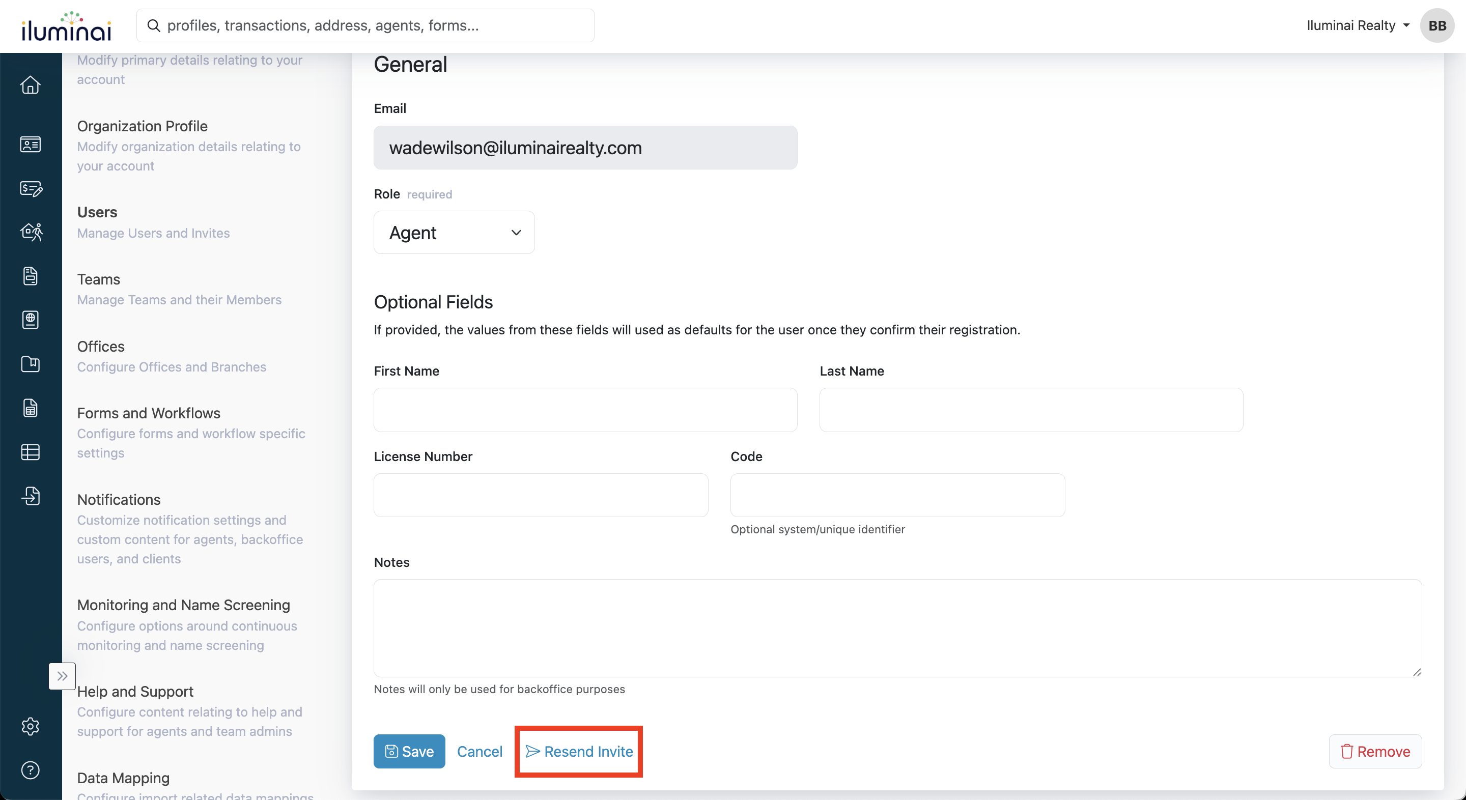Click the home icon in sidebar
The image size is (1466, 800).
pyautogui.click(x=30, y=85)
